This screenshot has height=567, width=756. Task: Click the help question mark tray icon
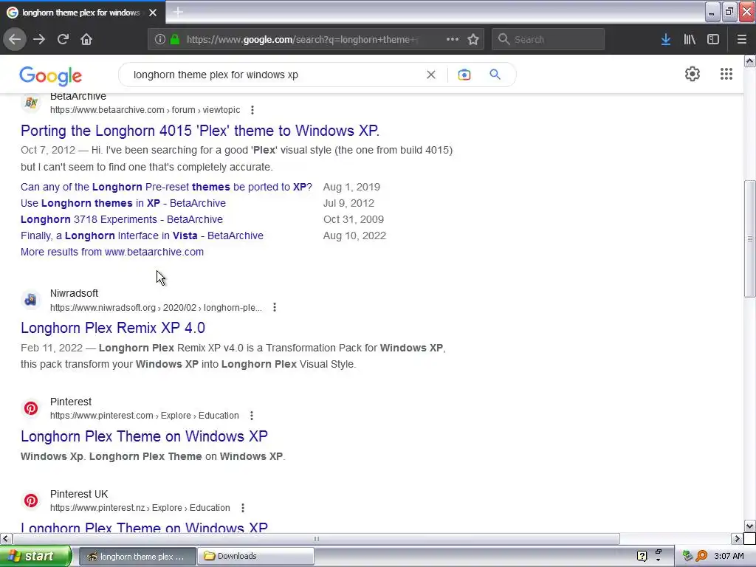click(642, 556)
